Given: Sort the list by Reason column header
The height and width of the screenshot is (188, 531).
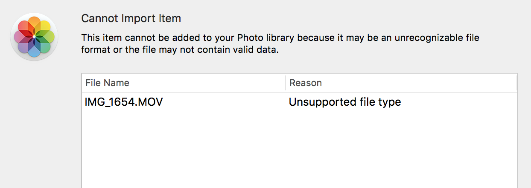Looking at the screenshot, I should (x=306, y=83).
